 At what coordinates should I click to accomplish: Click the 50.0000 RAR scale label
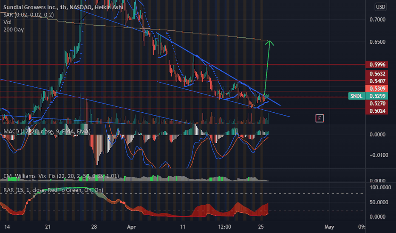coord(379,202)
